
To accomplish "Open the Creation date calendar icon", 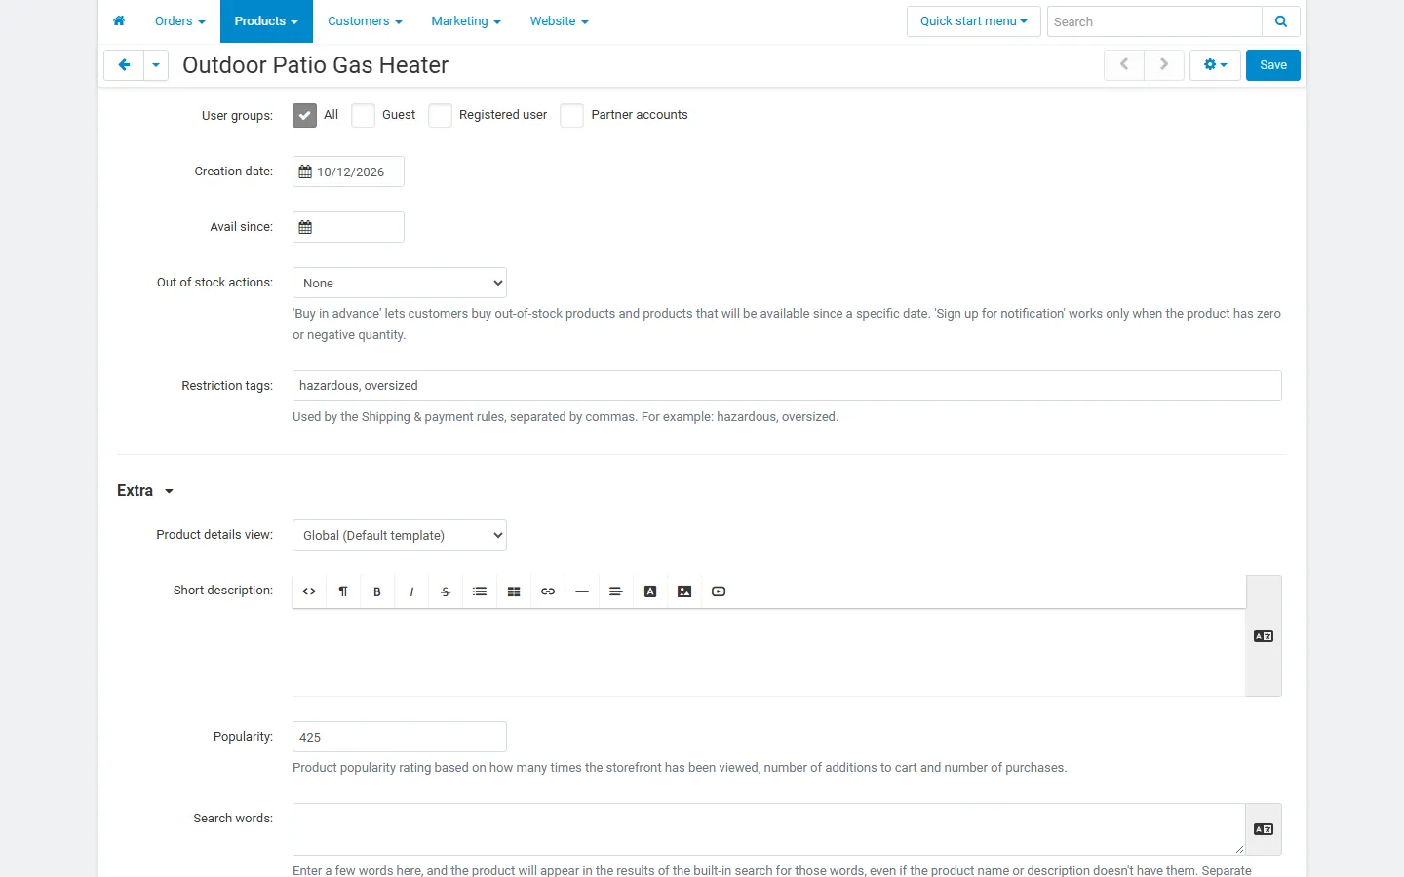I will pyautogui.click(x=305, y=172).
